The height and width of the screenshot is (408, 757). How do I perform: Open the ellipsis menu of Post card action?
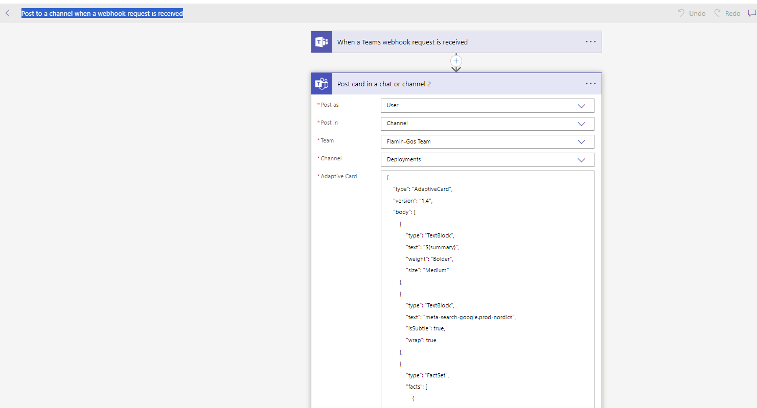(591, 84)
